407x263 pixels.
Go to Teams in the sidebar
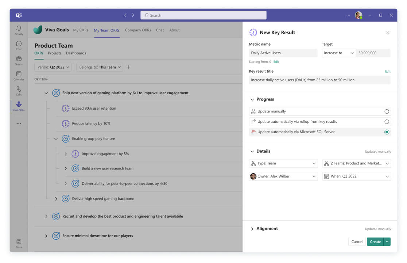coord(19,60)
